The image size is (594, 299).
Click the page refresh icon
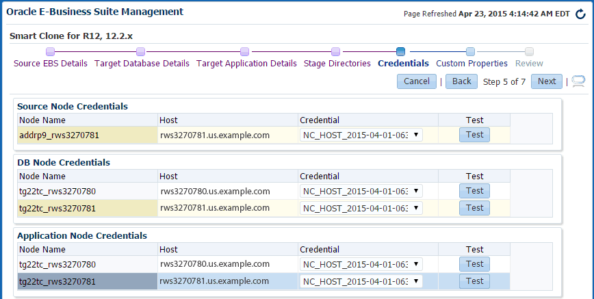pyautogui.click(x=580, y=14)
